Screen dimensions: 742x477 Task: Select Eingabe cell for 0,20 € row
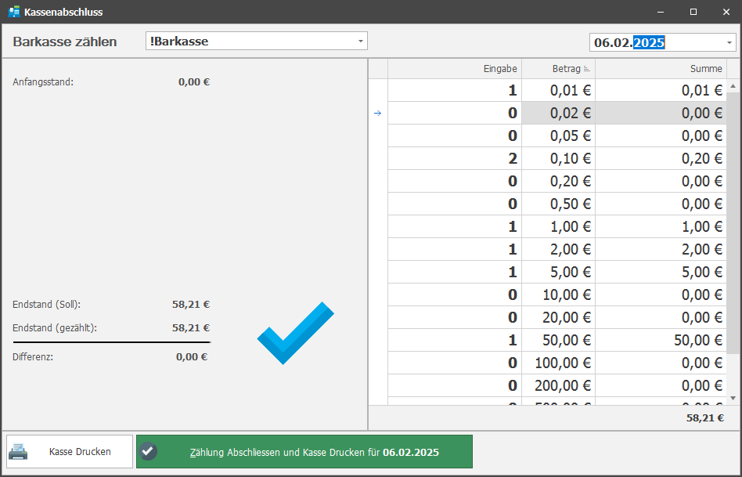point(455,182)
